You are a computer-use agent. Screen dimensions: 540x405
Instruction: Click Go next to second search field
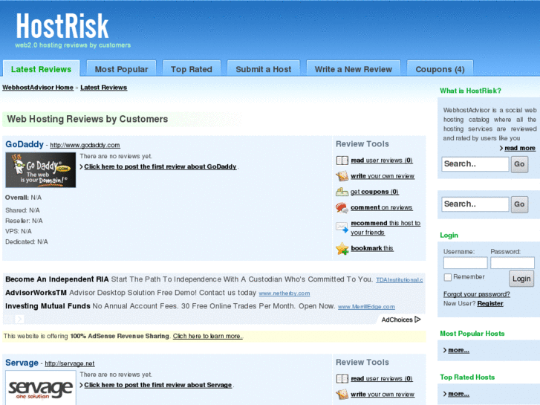(519, 204)
